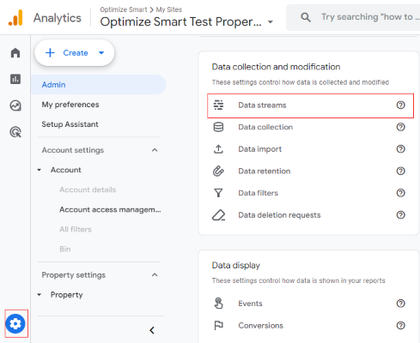Open the Events link
The height and width of the screenshot is (343, 420).
(x=250, y=304)
